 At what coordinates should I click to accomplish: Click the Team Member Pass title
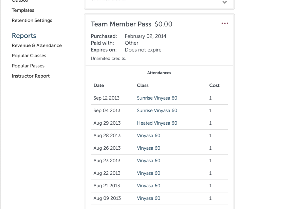pyautogui.click(x=121, y=24)
